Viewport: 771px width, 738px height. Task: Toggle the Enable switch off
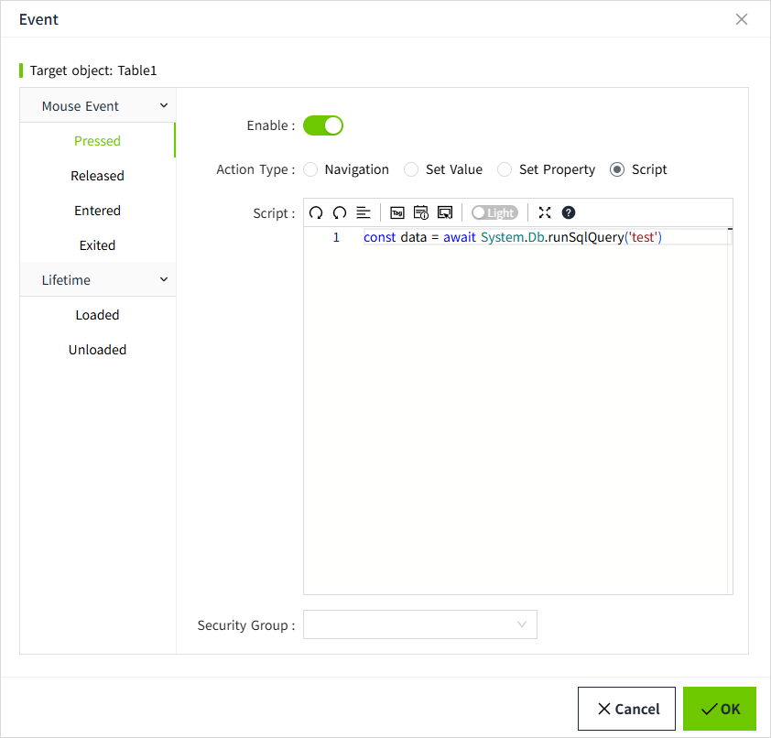pyautogui.click(x=323, y=125)
